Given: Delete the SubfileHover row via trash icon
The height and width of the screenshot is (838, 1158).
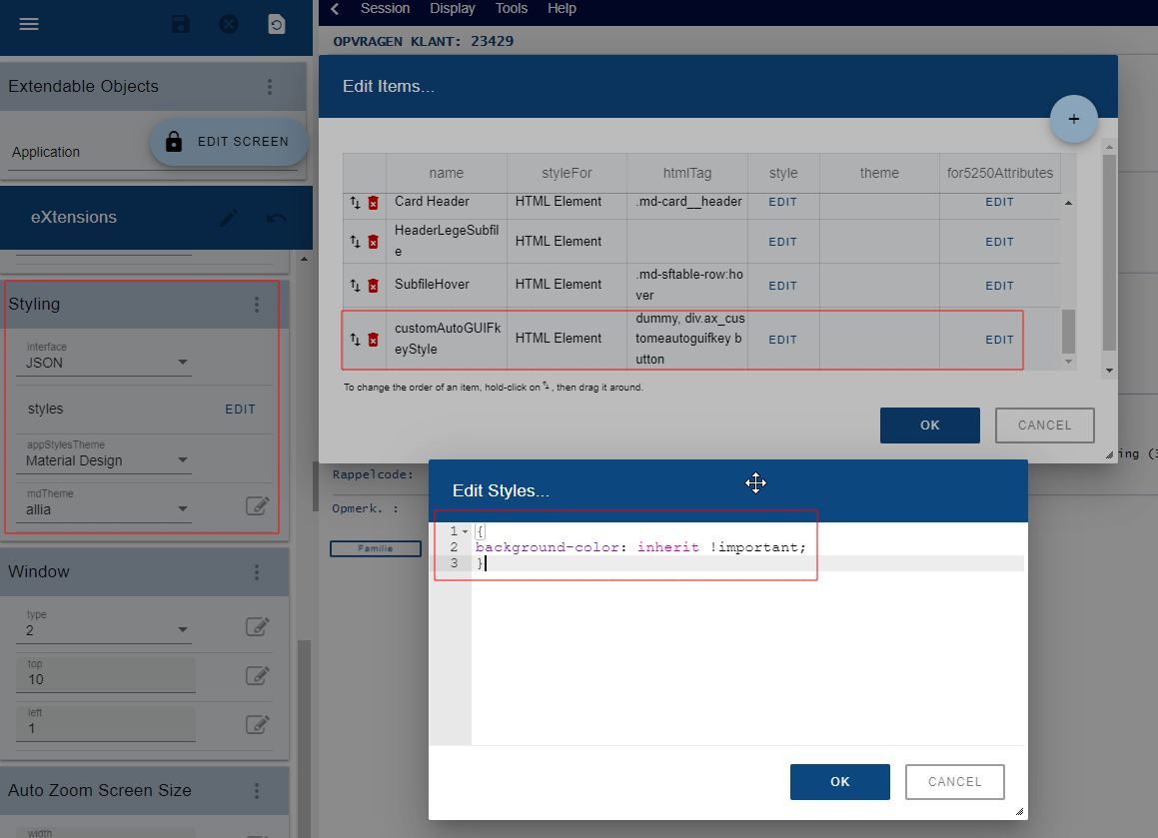Looking at the screenshot, I should click(373, 286).
